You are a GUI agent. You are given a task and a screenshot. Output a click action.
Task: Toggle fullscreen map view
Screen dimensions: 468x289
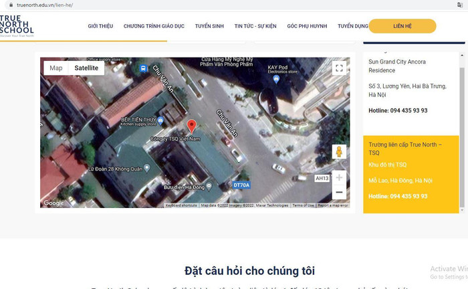click(339, 68)
